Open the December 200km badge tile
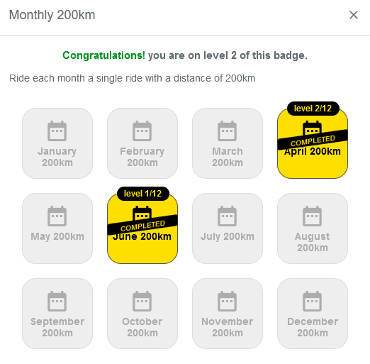 point(313,314)
